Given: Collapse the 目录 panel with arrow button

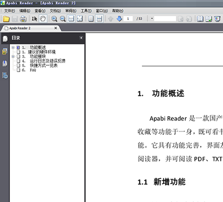Looking at the screenshot, I should click(81, 38).
